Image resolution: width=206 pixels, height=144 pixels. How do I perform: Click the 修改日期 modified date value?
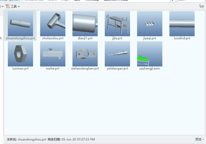(78, 139)
